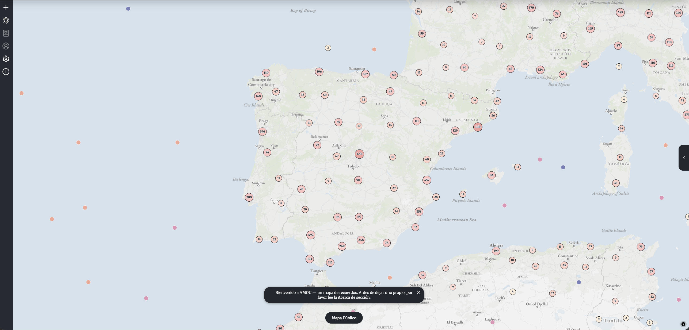Open the 41 cluster in southern Sardinia
The image size is (689, 330).
coord(616,183)
